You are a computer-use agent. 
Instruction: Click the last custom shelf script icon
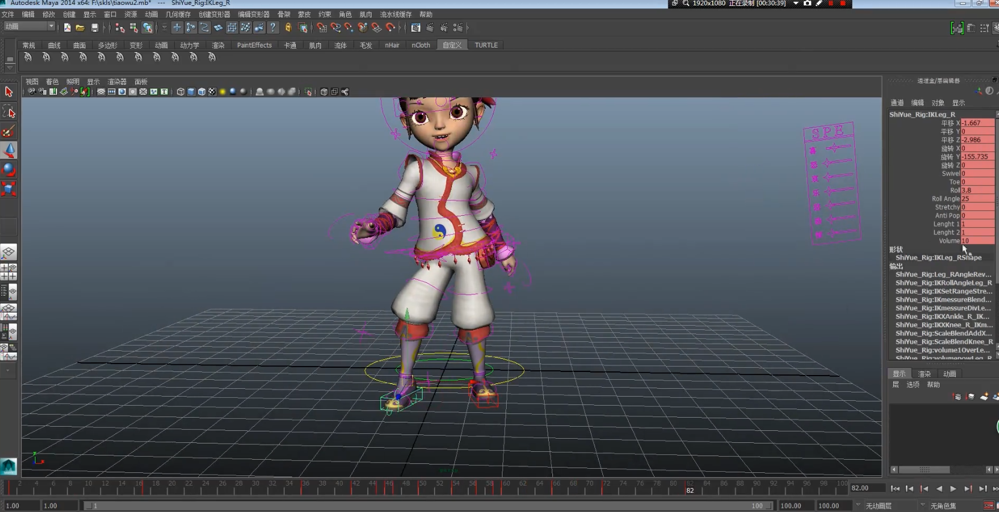(x=212, y=57)
